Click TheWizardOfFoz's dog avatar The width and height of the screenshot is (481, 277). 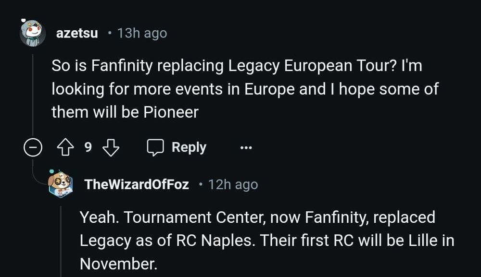[x=61, y=184]
